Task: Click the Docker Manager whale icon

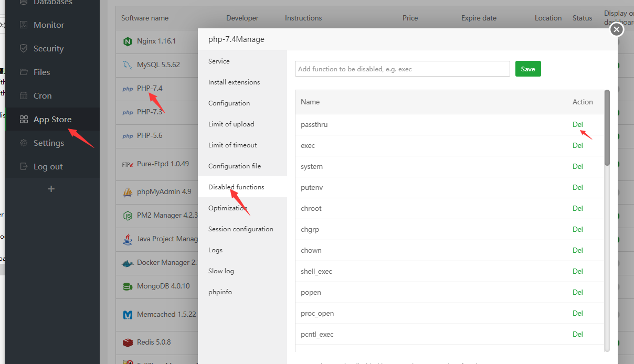Action: (128, 263)
